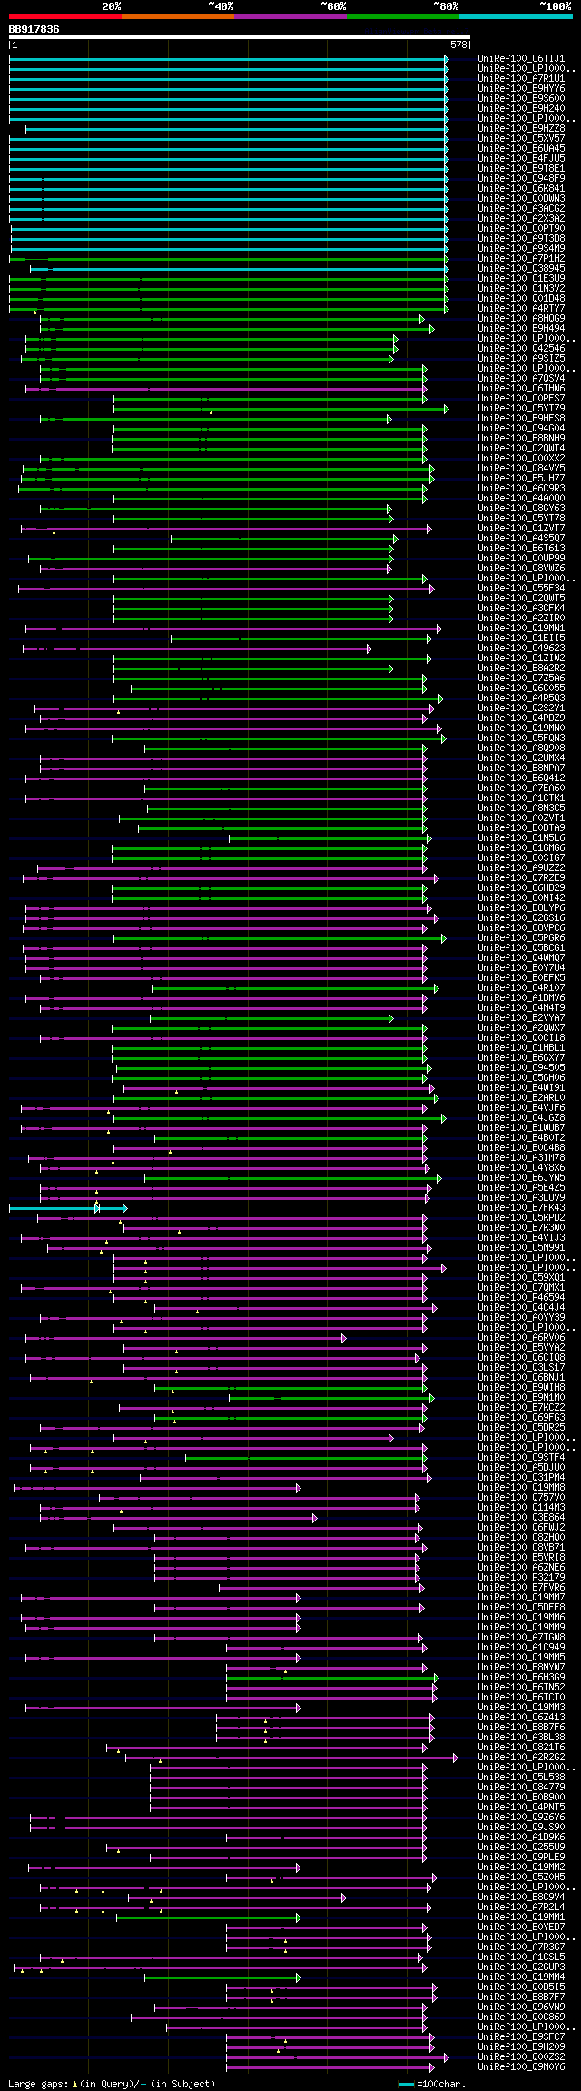581x2091 pixels.
Task: Open the UniRef100_C1E3U9 entry
Action: click(x=521, y=279)
